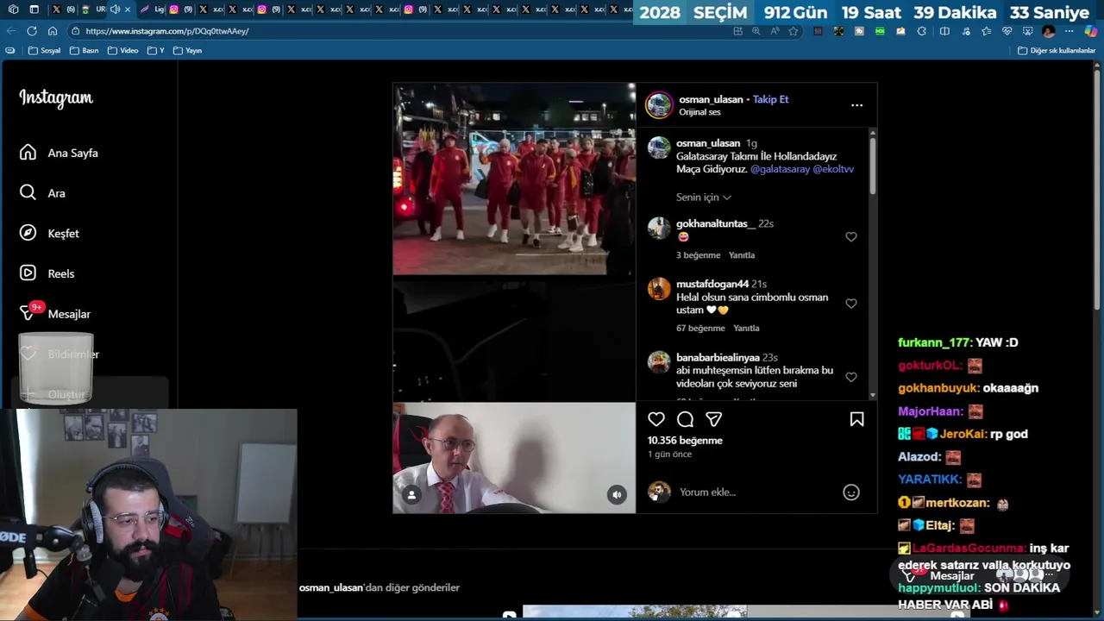Image resolution: width=1104 pixels, height=621 pixels.
Task: Click the comment bubble icon
Action: (x=685, y=419)
